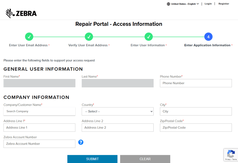
Task: Open the Login link
Action: pyautogui.click(x=208, y=4)
